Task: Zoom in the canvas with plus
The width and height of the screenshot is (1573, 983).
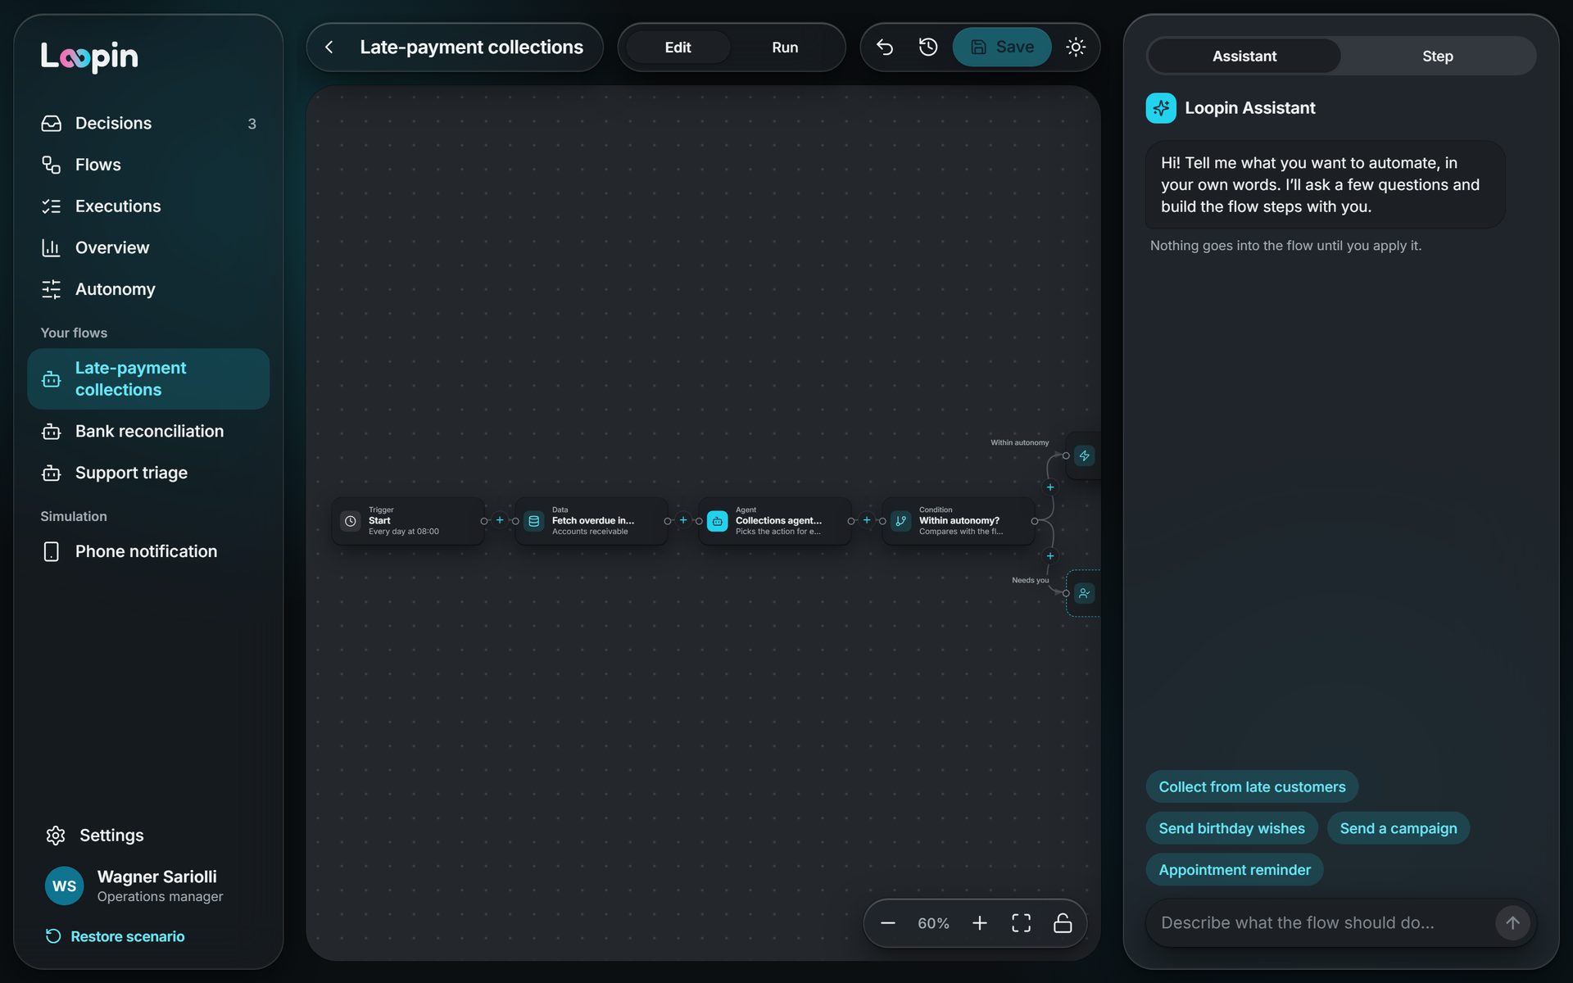Action: pyautogui.click(x=980, y=923)
